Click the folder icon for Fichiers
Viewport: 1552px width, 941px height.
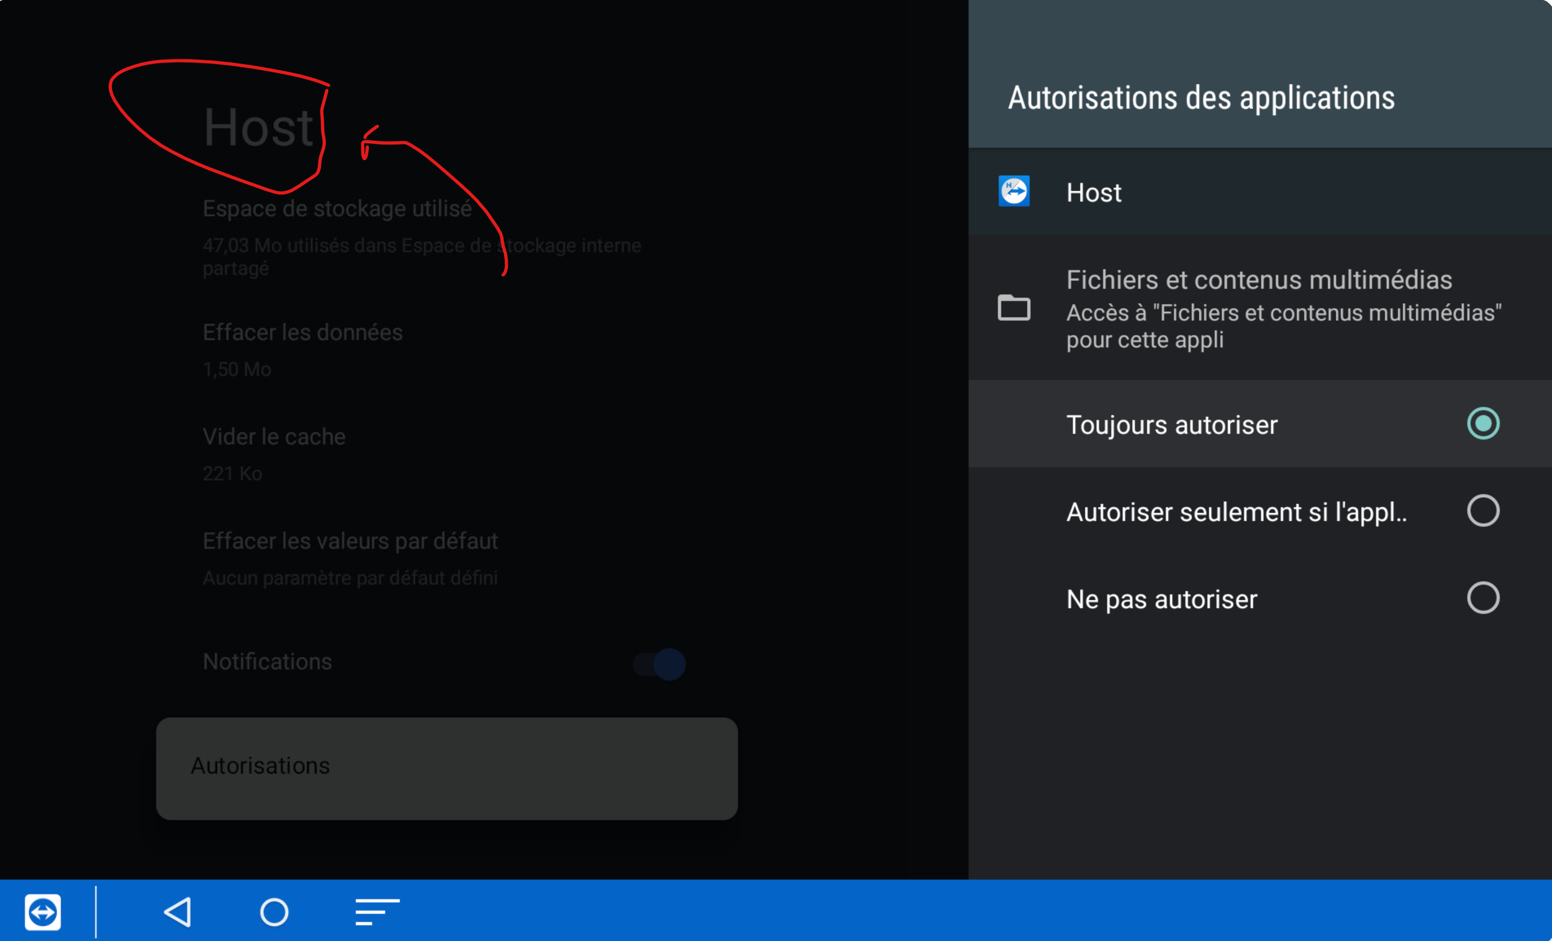(x=1014, y=308)
